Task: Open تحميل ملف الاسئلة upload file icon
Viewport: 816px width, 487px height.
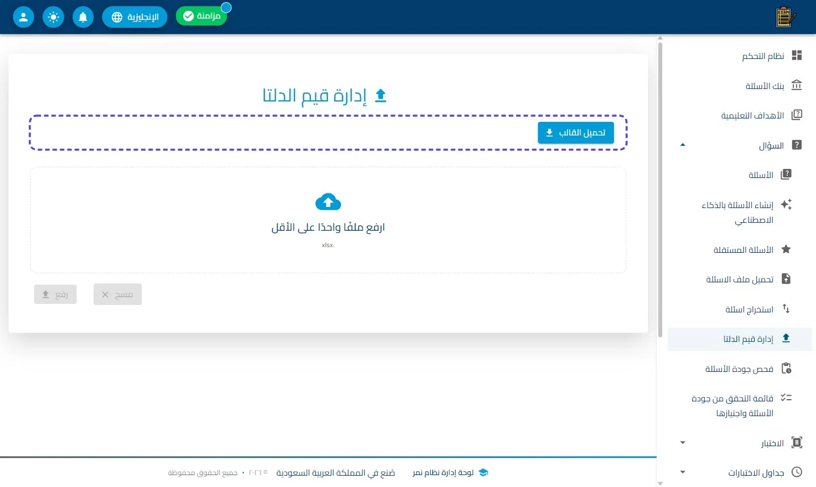Action: pyautogui.click(x=786, y=279)
